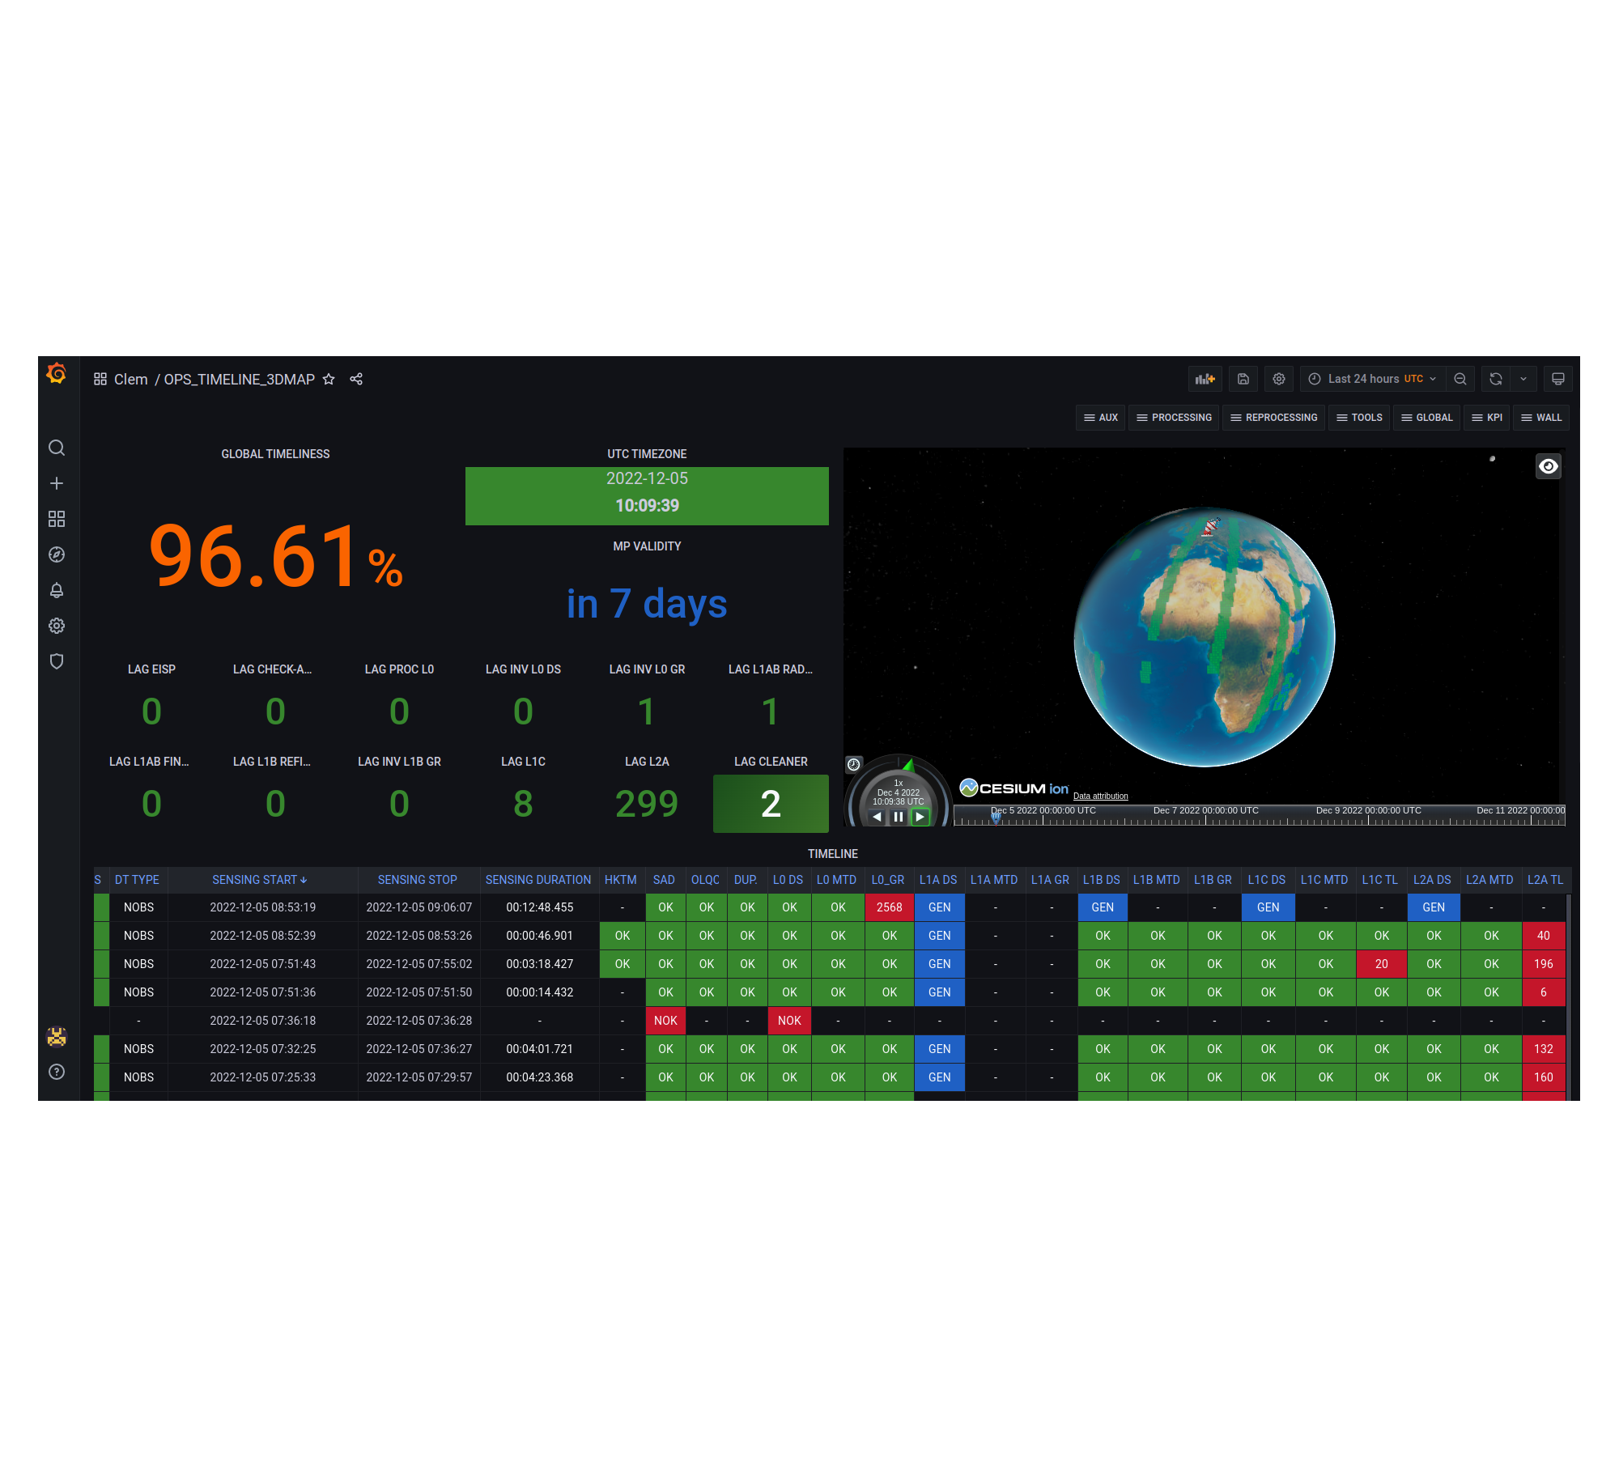Open the REPROCESSING menu
1619x1457 pixels.
[x=1273, y=418]
